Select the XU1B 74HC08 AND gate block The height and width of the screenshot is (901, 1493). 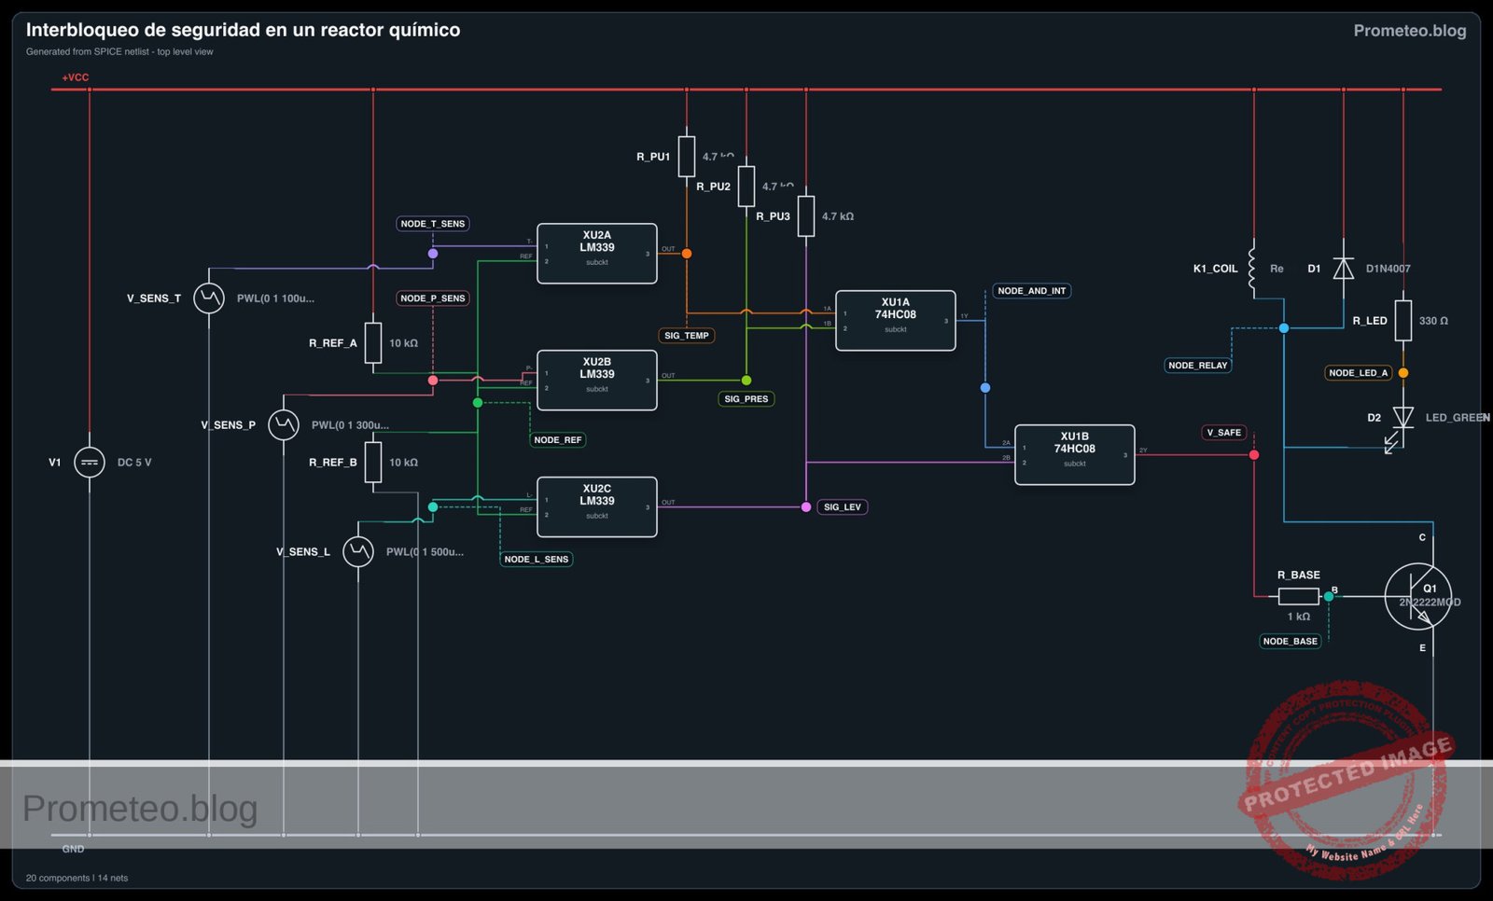(x=1075, y=455)
